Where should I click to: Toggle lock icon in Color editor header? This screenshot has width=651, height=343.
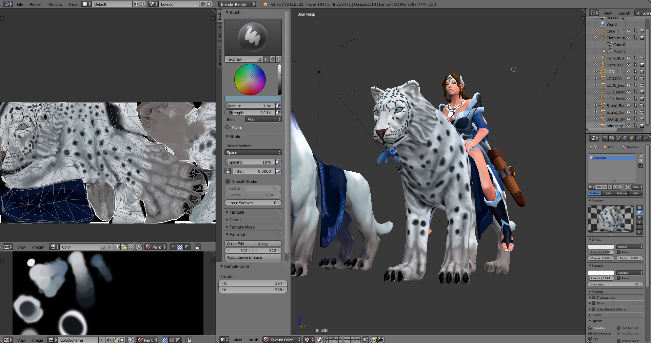coord(198,247)
